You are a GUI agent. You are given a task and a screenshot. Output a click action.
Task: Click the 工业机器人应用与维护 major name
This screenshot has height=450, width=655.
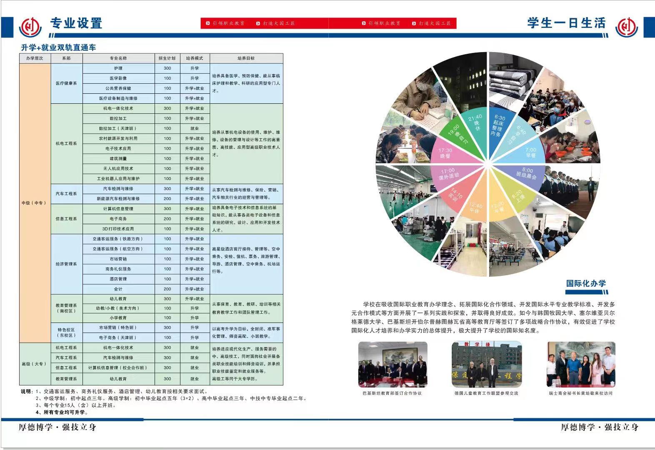(118, 178)
